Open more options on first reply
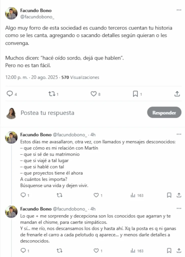This screenshot has width=185, height=257. click(x=179, y=134)
